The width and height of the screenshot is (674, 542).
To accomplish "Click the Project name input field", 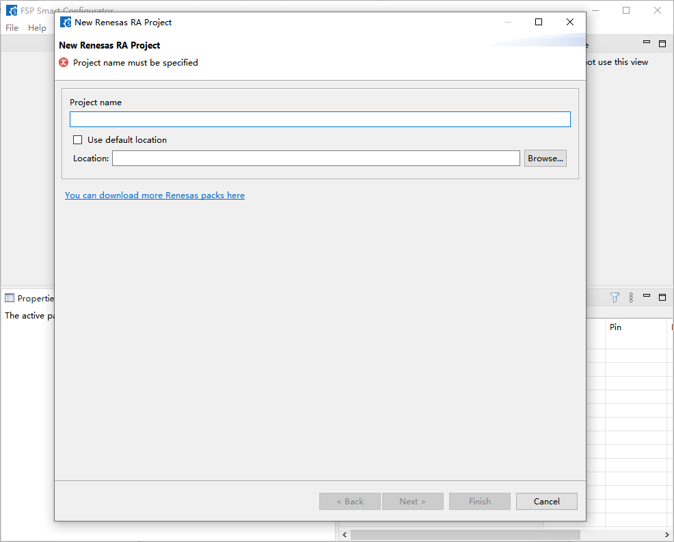I will (x=320, y=120).
